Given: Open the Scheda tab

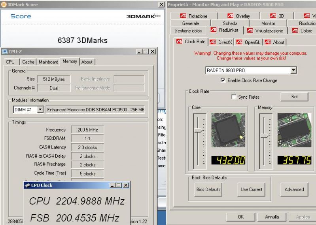Looking at the screenshot, I should (x=230, y=23).
